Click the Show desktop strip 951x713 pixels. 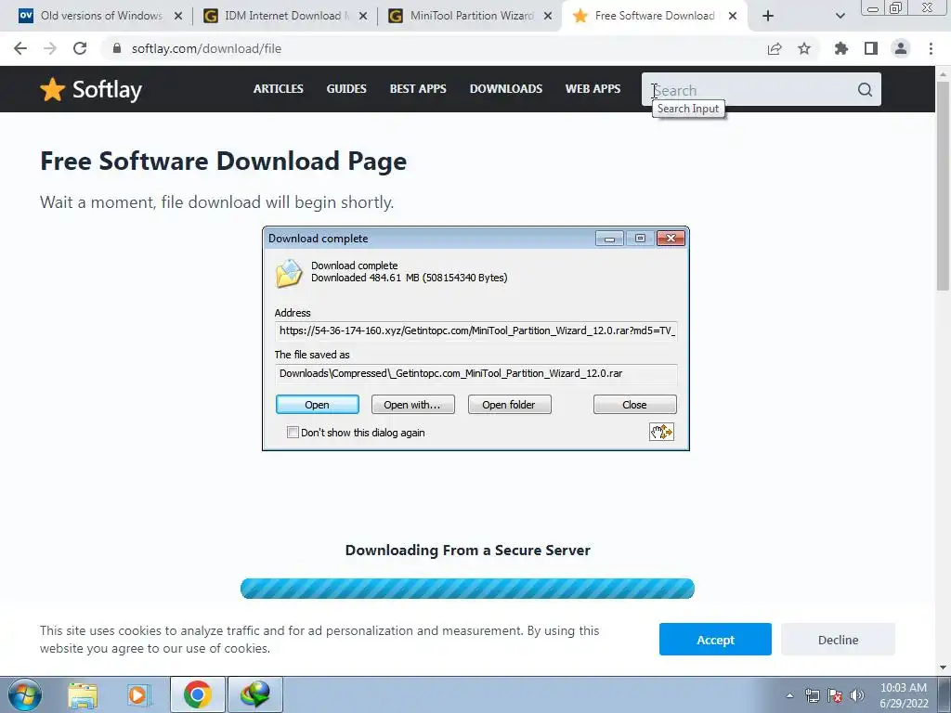(x=944, y=694)
